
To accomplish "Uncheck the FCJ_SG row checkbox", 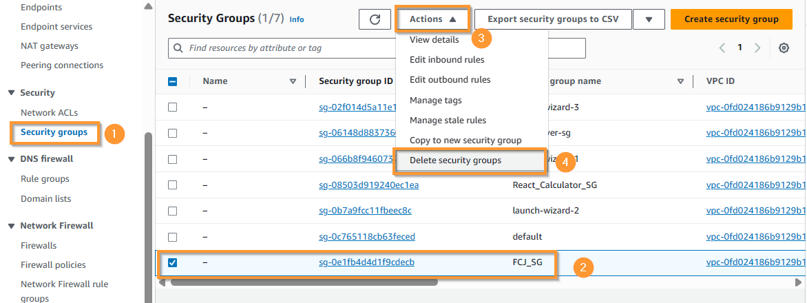I will (x=172, y=263).
